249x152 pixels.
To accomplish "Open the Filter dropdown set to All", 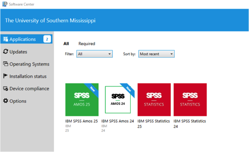I will [95, 54].
